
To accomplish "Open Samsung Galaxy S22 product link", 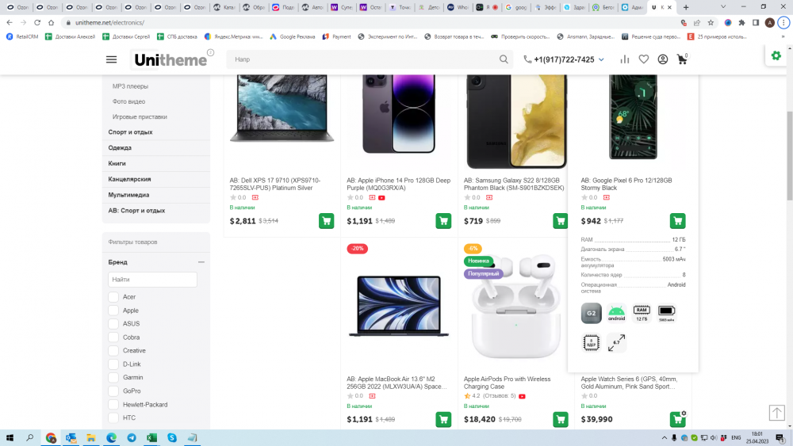I will pyautogui.click(x=513, y=184).
